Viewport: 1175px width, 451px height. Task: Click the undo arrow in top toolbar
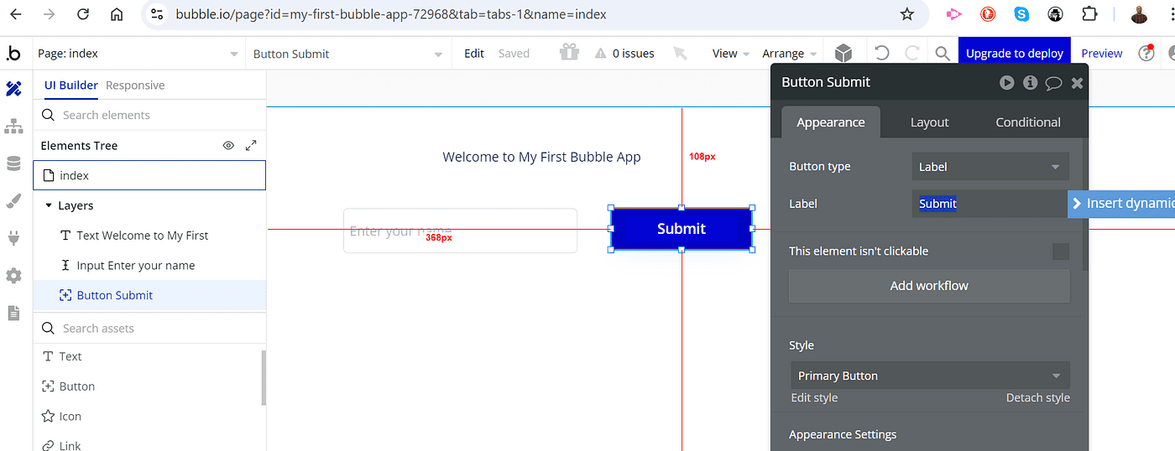[881, 53]
